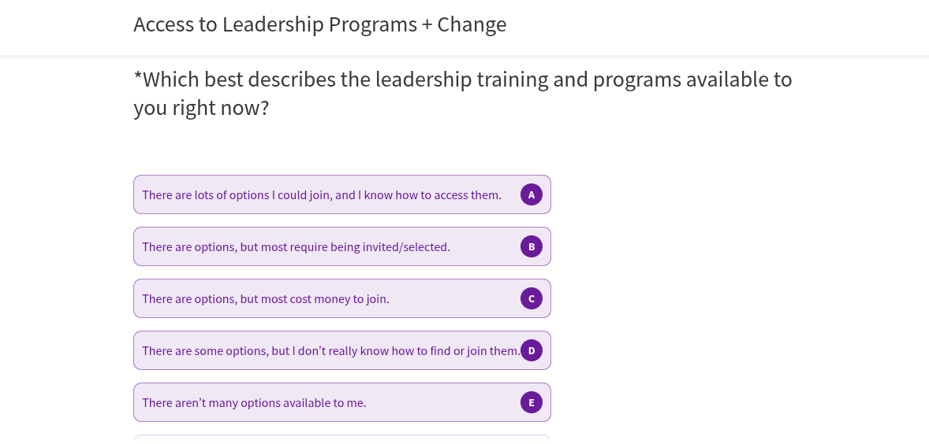Click the letter D badge icon
The width and height of the screenshot is (929, 444).
tap(532, 350)
